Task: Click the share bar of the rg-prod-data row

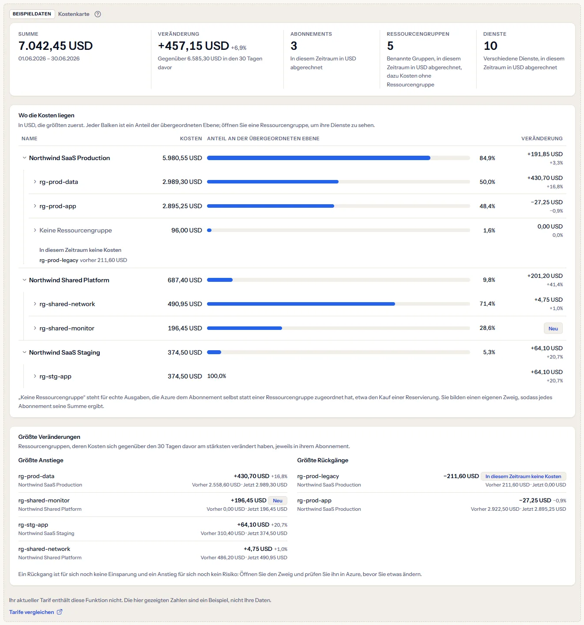Action: point(339,182)
